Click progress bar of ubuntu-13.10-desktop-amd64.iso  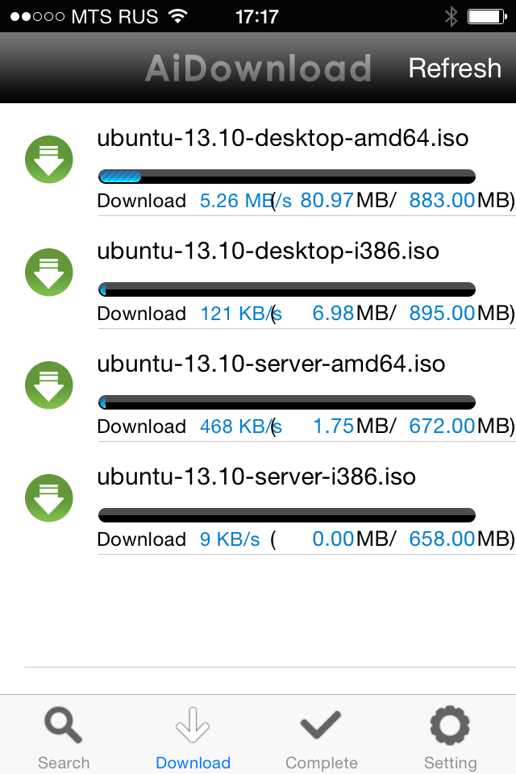coord(286,177)
